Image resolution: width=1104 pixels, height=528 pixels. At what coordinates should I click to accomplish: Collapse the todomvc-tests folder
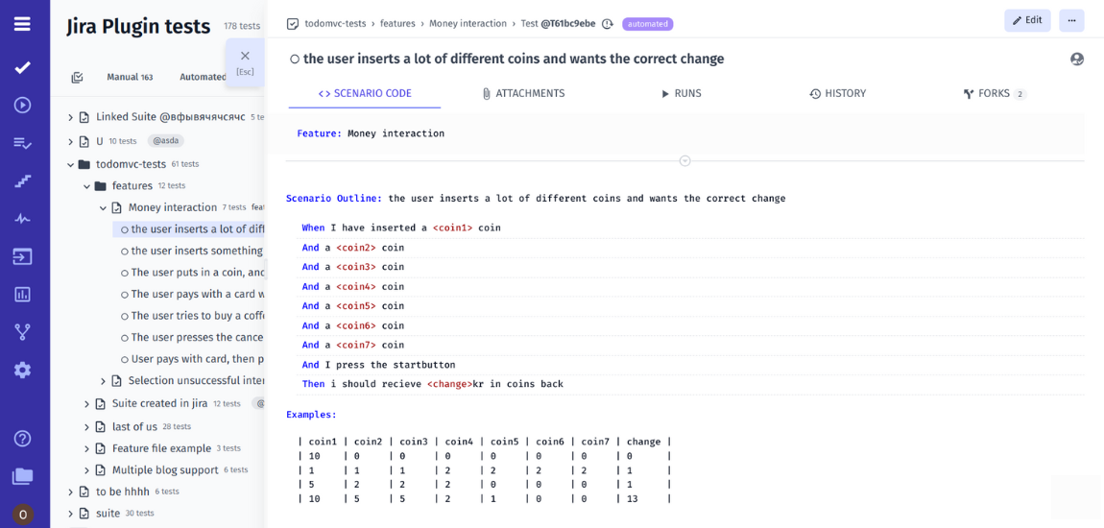click(x=70, y=165)
